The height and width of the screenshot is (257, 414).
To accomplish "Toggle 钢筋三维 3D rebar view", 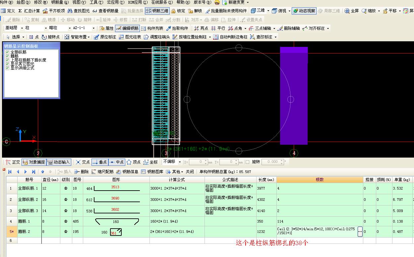I will click(157, 11).
